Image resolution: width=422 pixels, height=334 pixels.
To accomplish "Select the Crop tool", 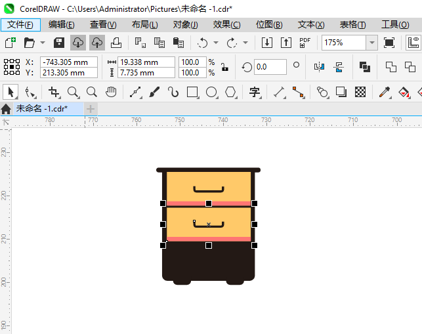I will click(x=54, y=92).
